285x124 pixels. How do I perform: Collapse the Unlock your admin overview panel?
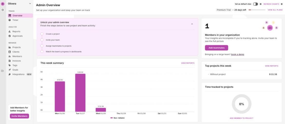[192, 24]
